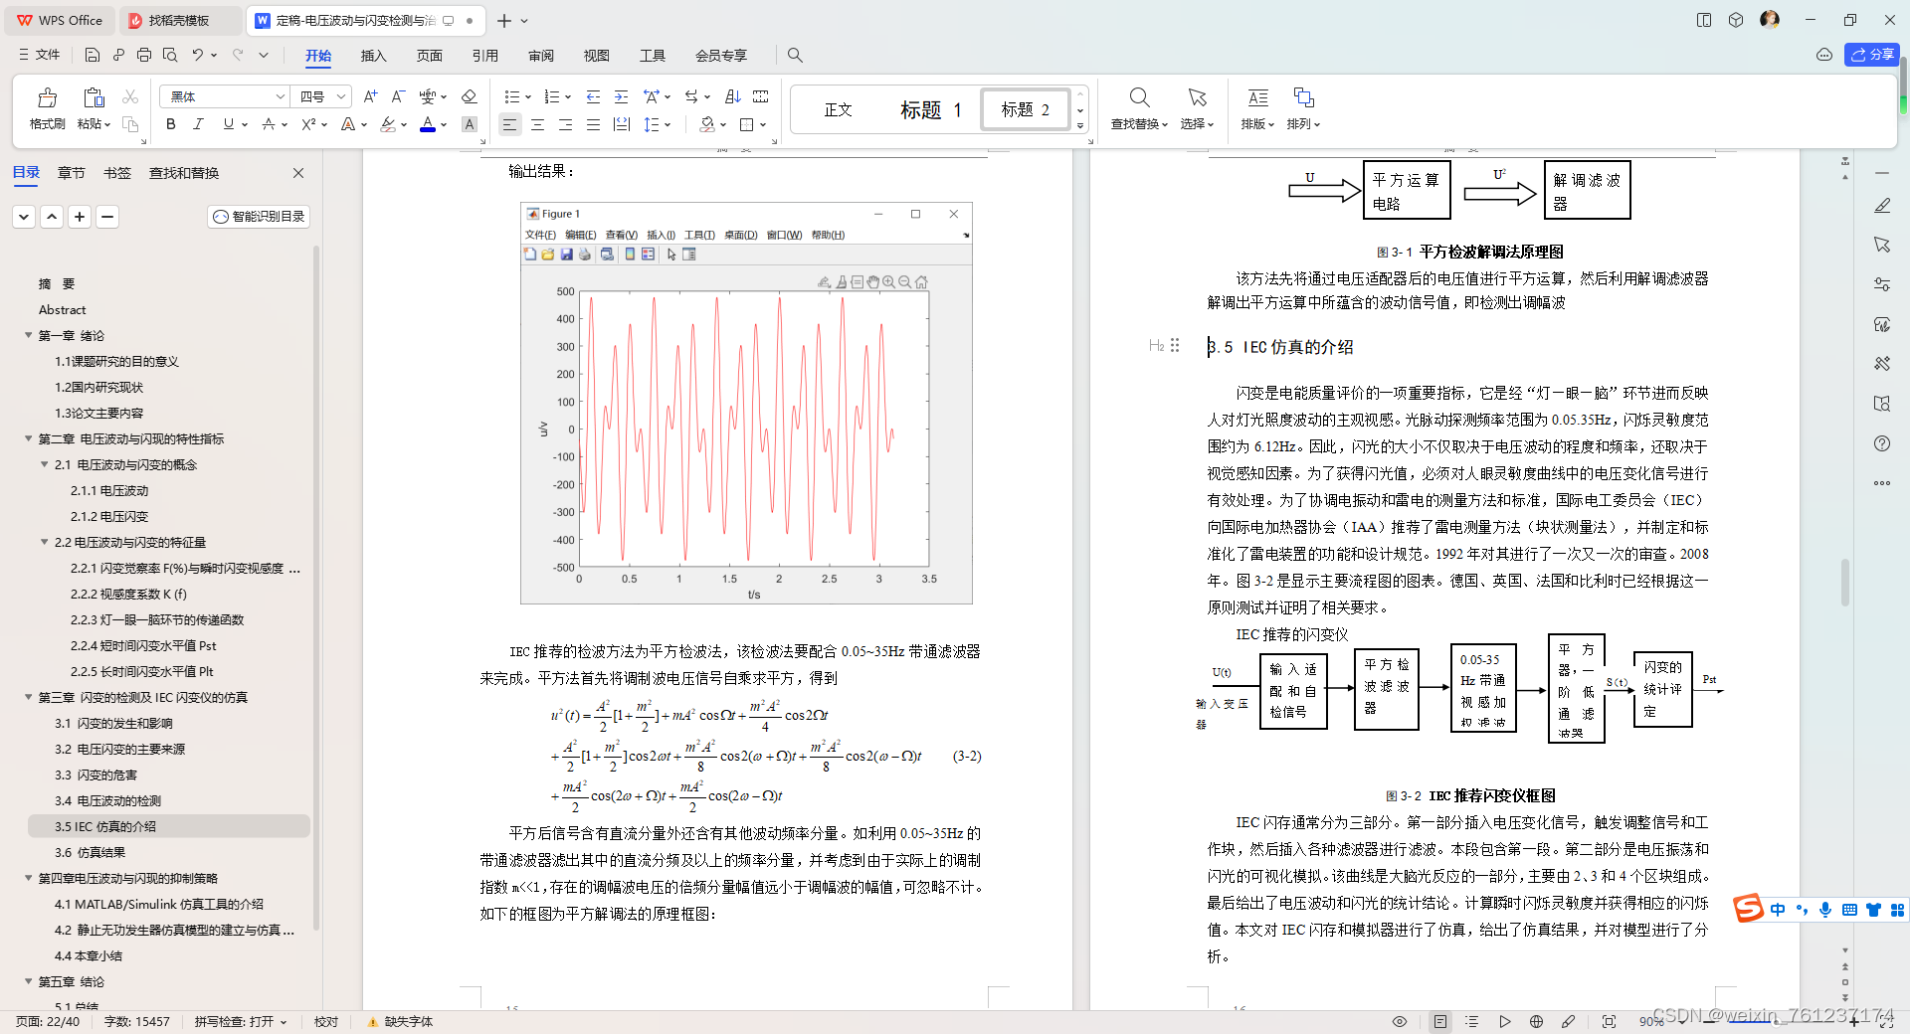Click the Sort (A-Z) icon
This screenshot has height=1034, width=1910.
tap(733, 96)
